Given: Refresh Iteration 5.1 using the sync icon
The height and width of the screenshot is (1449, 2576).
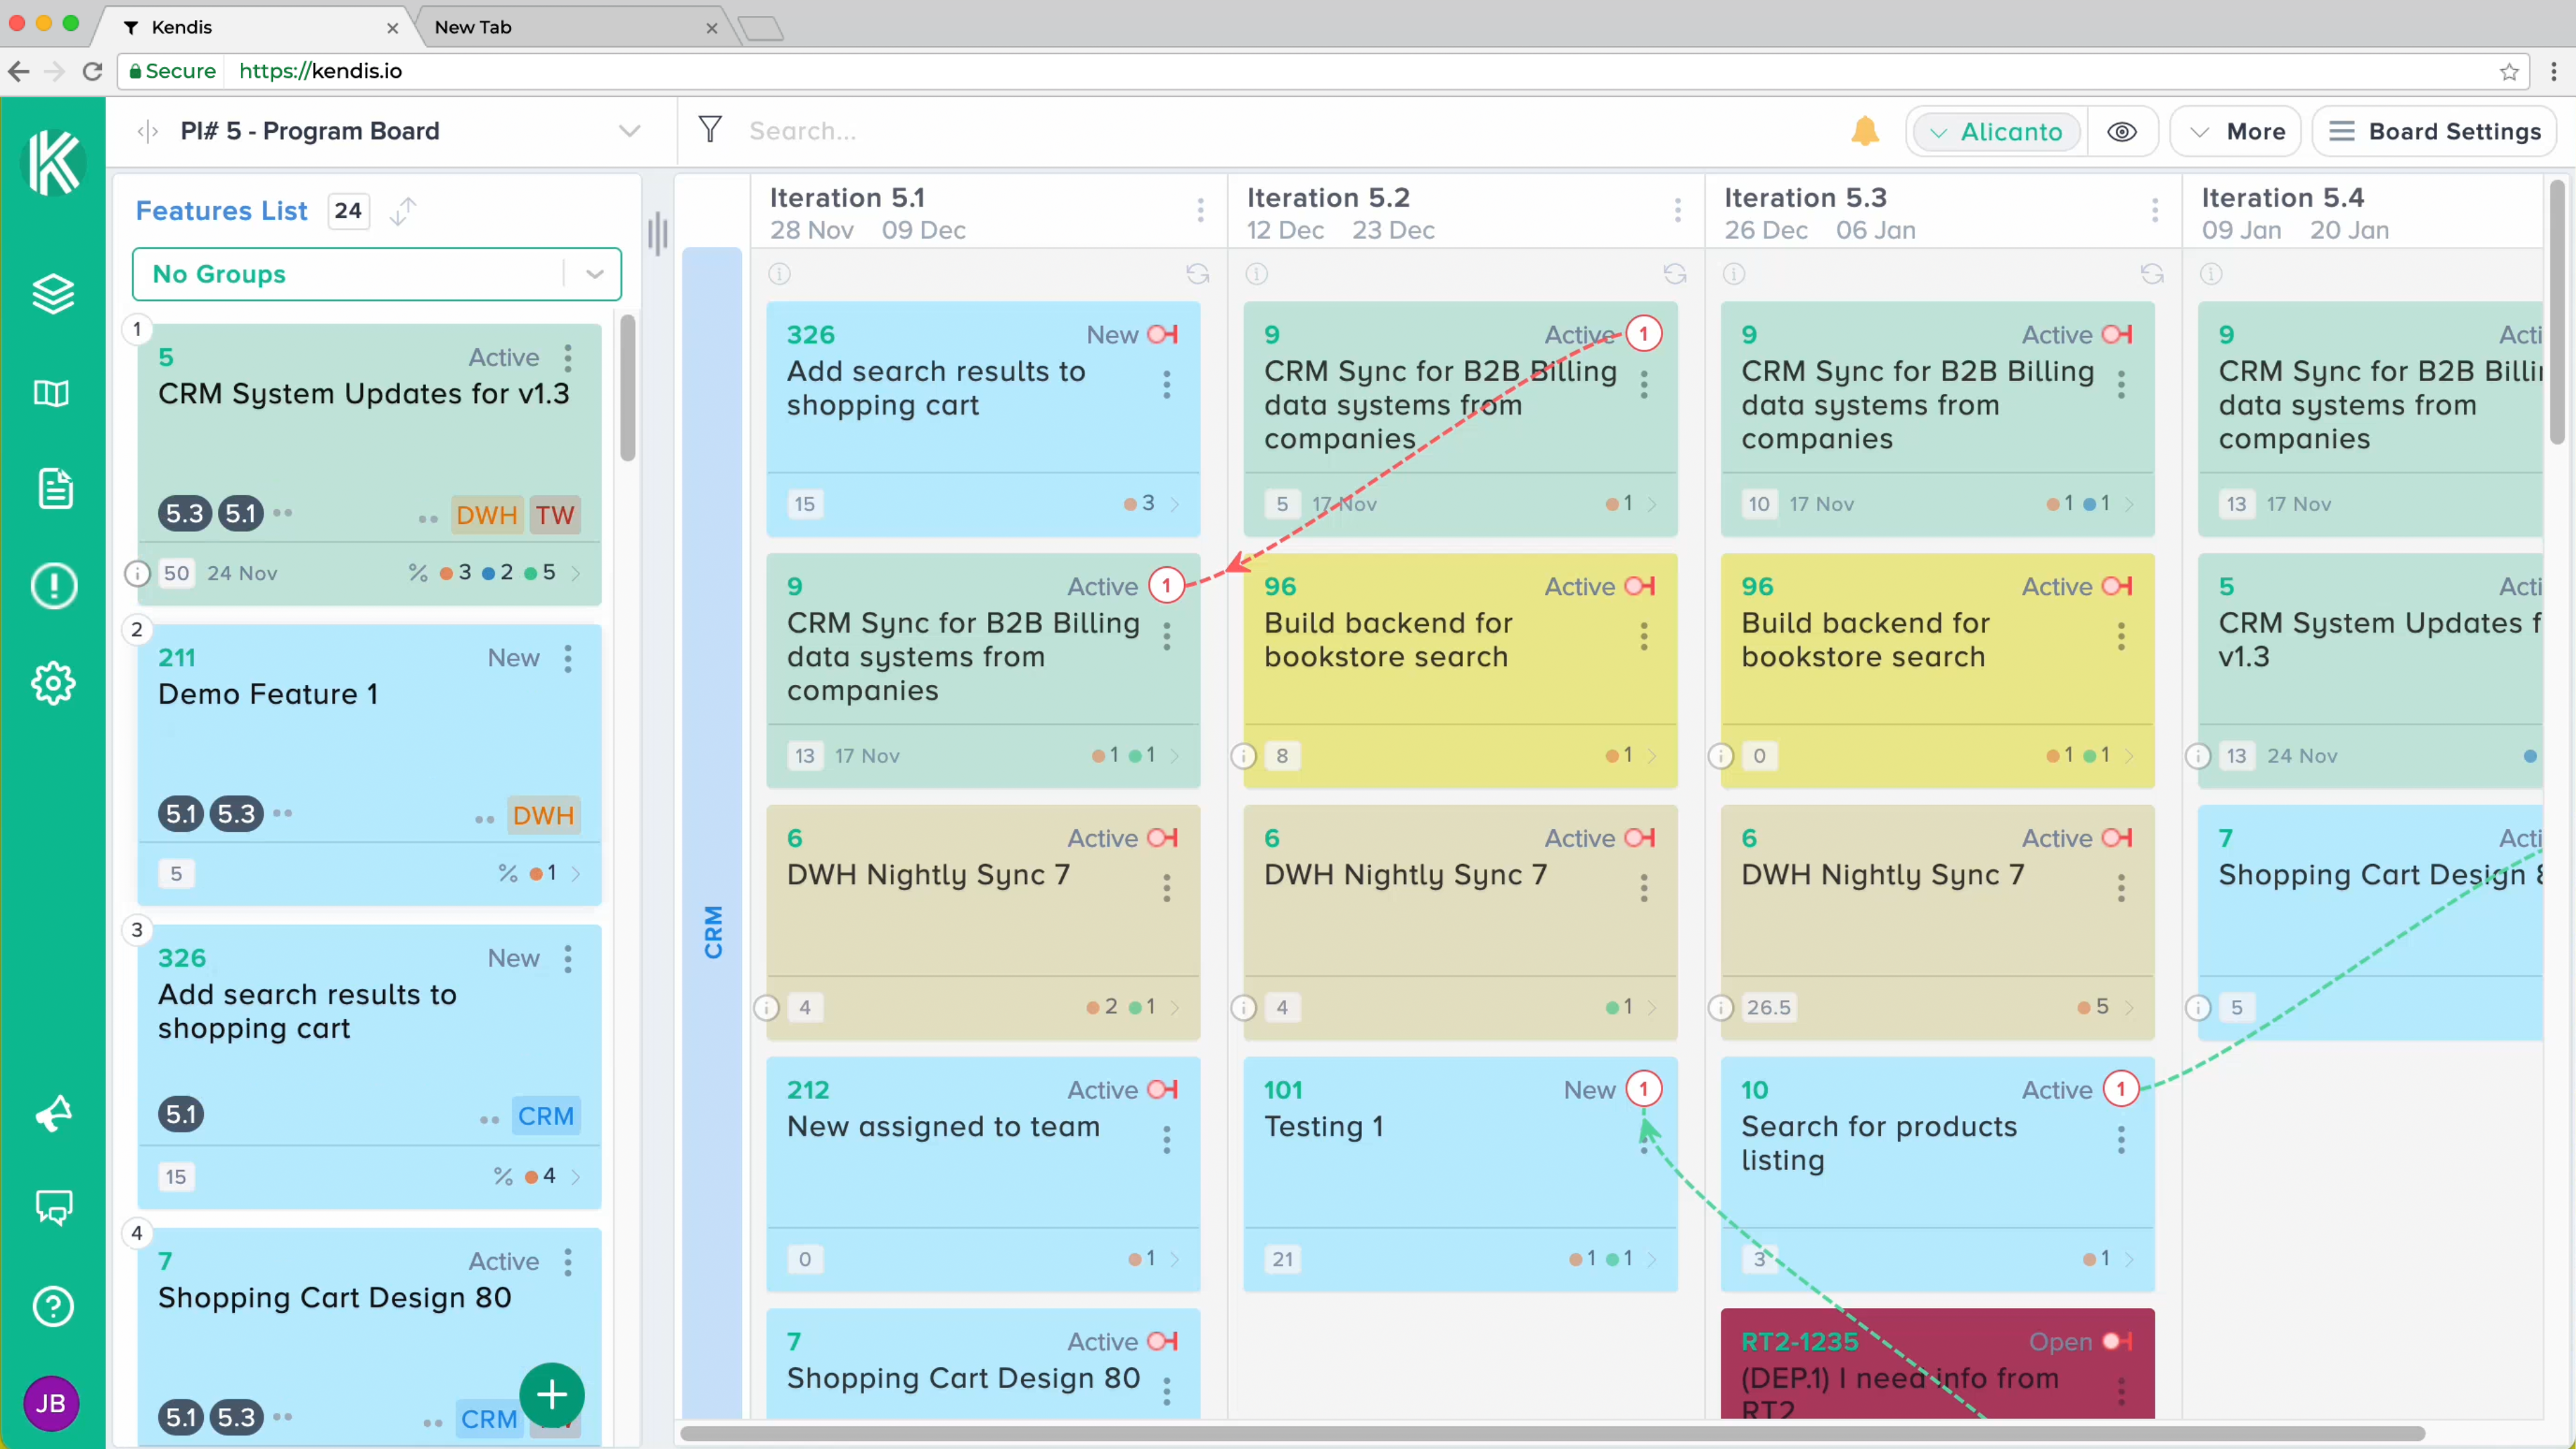Looking at the screenshot, I should 1197,274.
